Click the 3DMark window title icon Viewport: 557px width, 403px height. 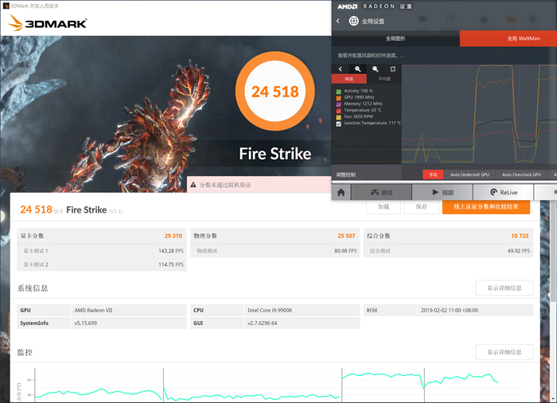(x=6, y=6)
